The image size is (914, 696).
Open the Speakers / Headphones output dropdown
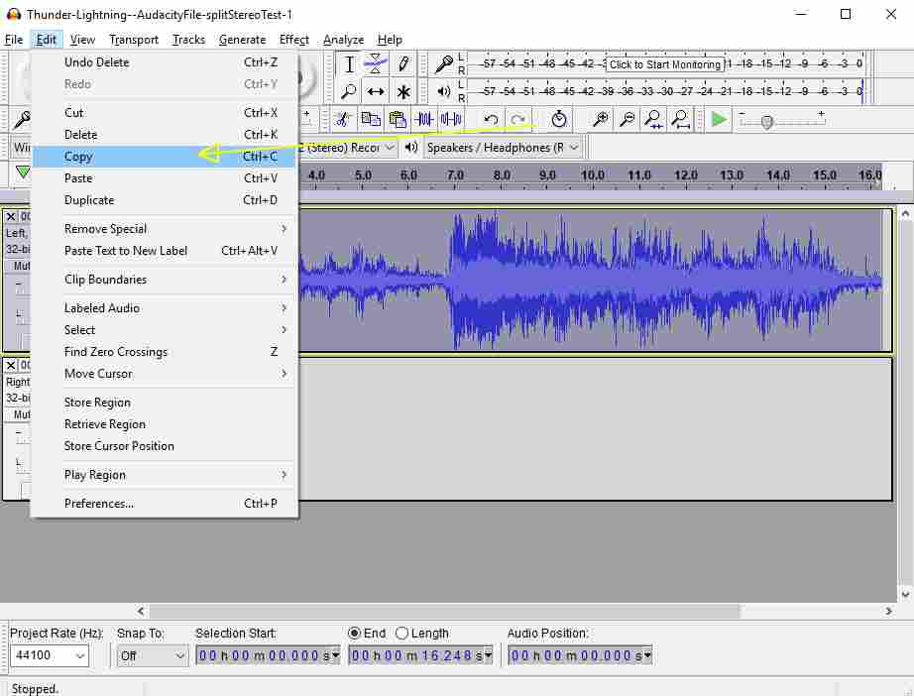503,148
